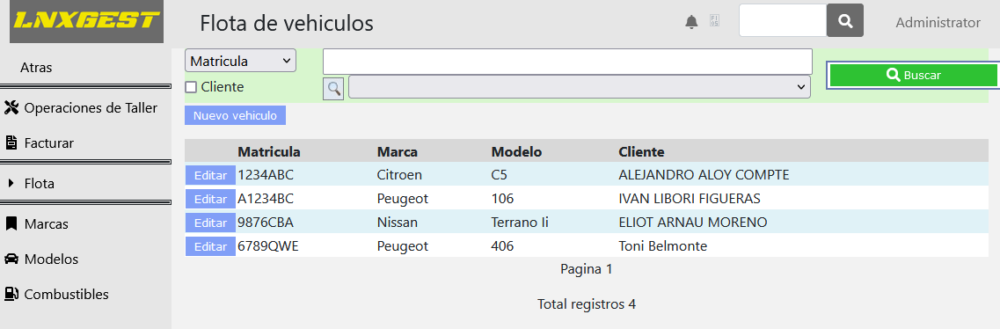The height and width of the screenshot is (329, 1000).
Task: Click the small document icon beside the bell
Action: [714, 21]
